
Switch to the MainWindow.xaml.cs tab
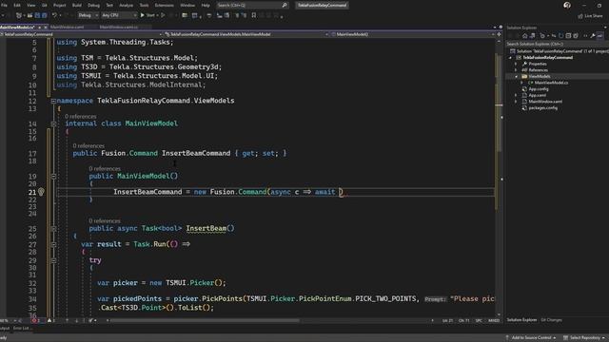click(118, 28)
